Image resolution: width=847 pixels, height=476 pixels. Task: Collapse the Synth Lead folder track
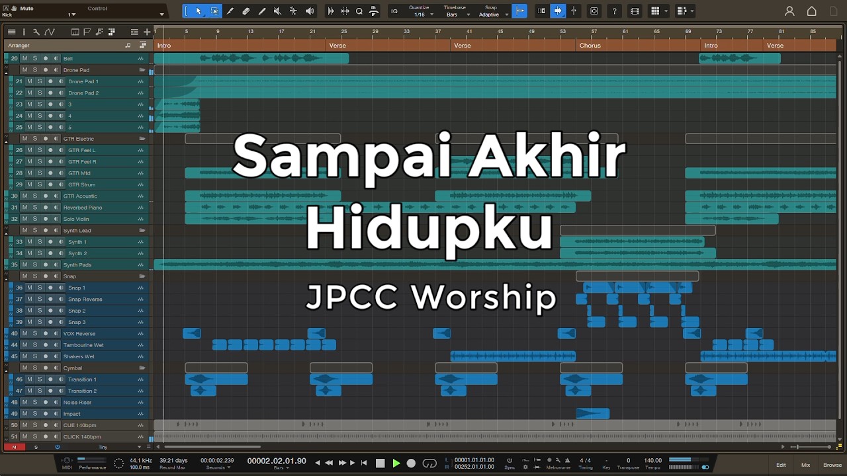coord(7,233)
